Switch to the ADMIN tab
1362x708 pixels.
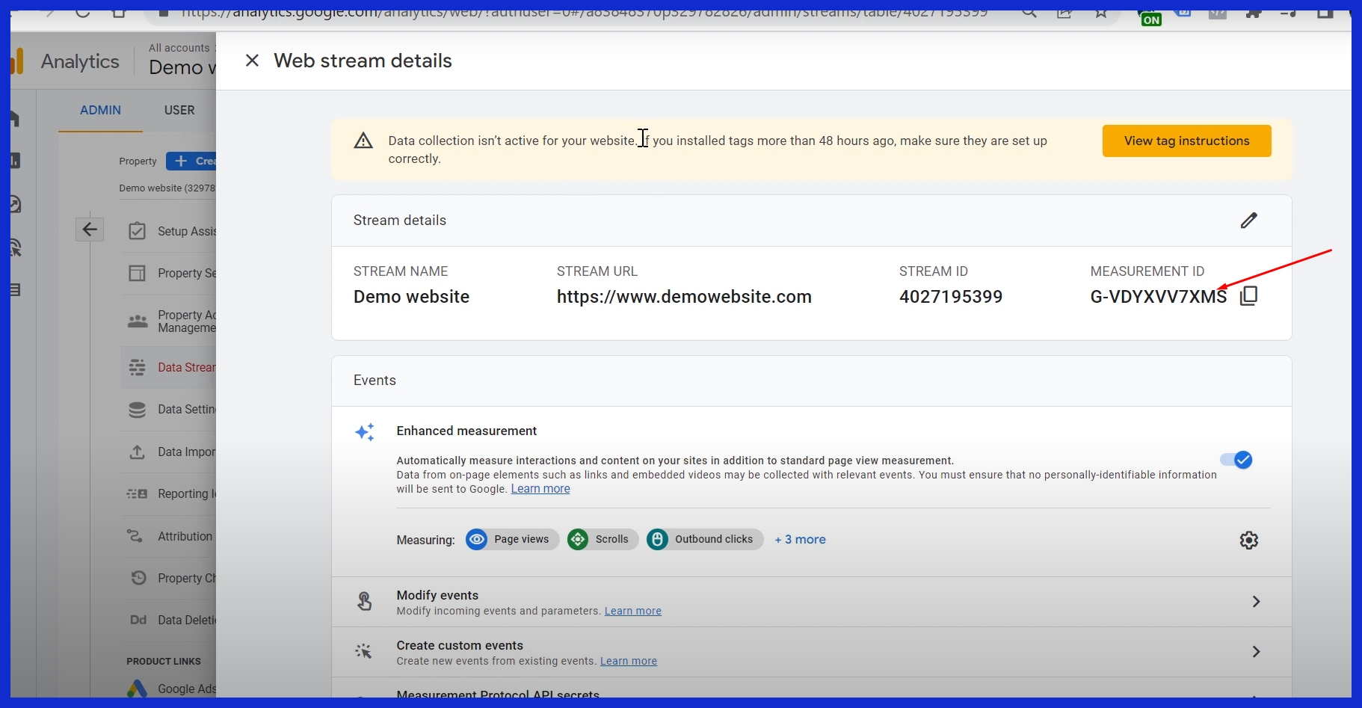[100, 110]
